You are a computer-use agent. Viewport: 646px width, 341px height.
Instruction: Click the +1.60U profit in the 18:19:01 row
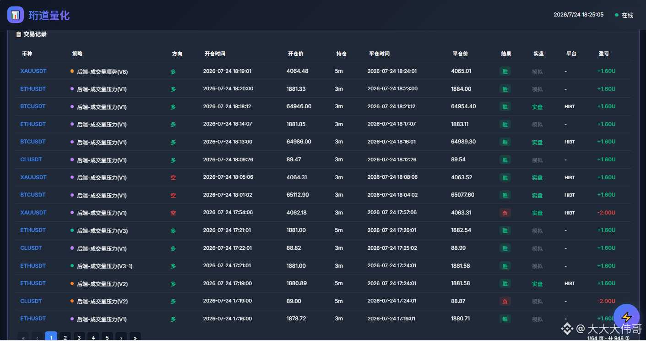[606, 71]
